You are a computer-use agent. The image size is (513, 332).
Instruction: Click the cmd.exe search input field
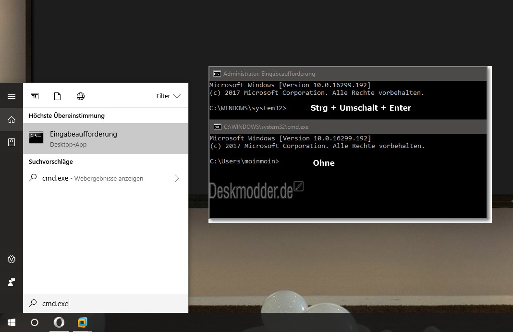point(106,303)
